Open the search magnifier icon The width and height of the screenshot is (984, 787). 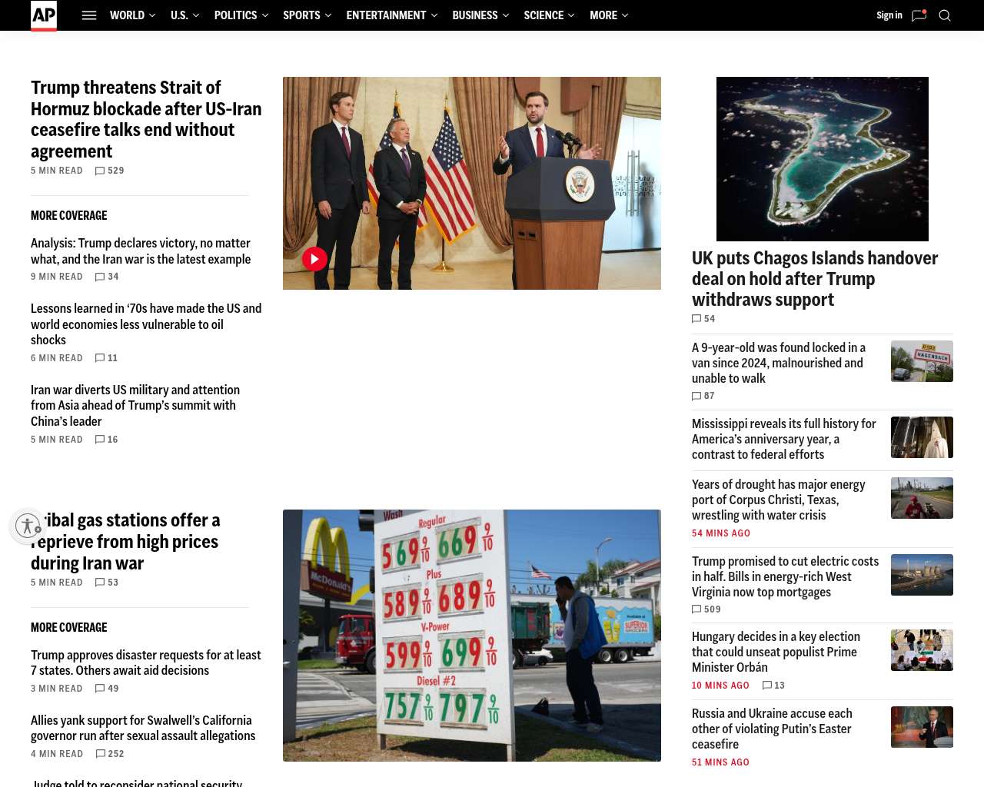[x=945, y=15]
